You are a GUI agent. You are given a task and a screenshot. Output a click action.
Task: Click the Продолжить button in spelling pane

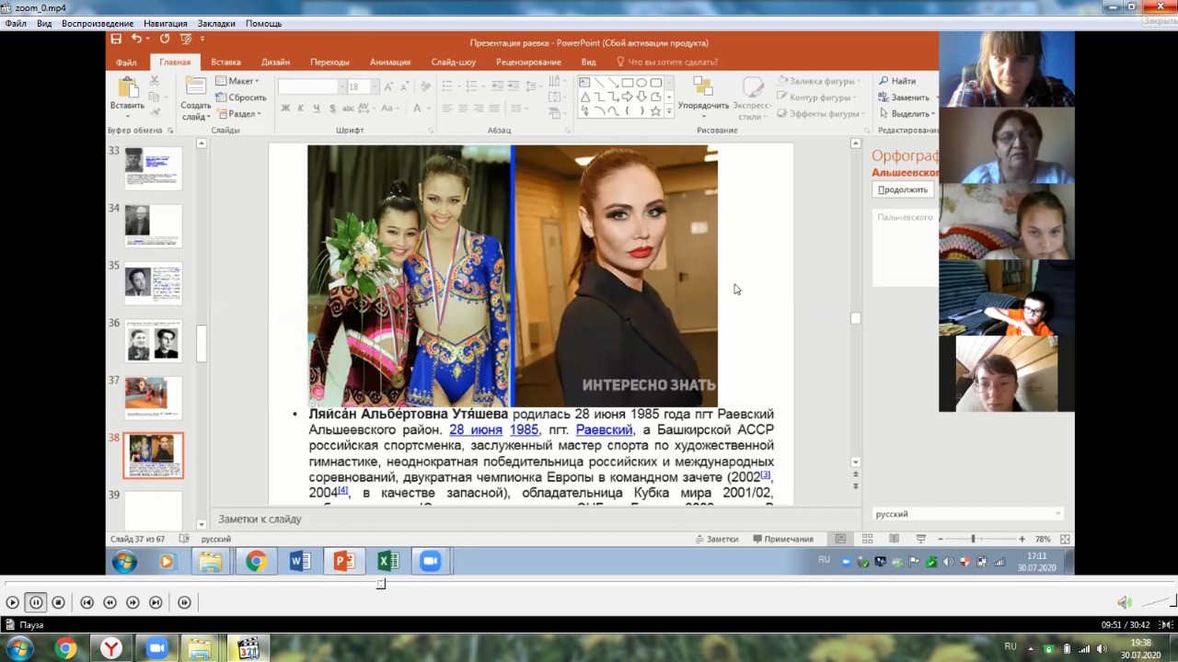(x=902, y=189)
